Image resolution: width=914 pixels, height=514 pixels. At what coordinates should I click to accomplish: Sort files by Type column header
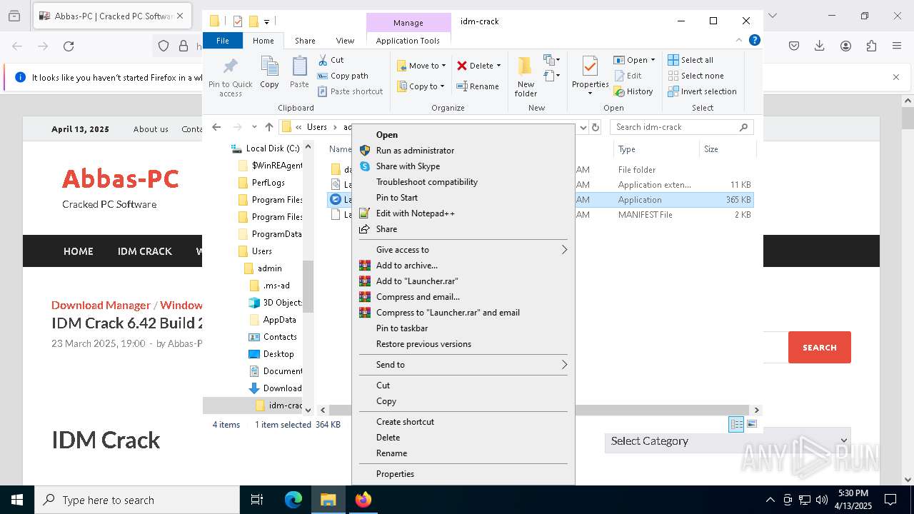pos(656,149)
